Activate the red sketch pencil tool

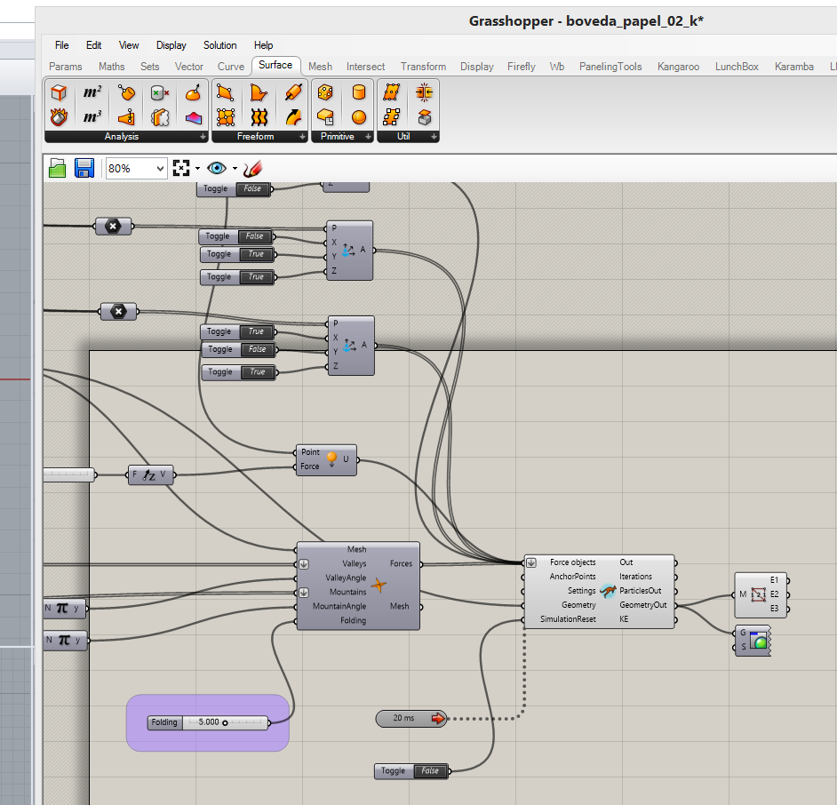click(252, 169)
